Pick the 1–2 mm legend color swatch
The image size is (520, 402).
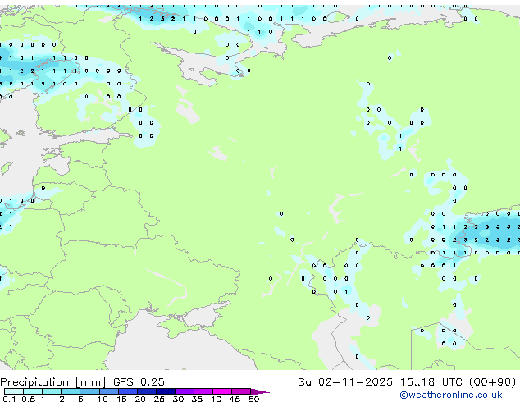[52, 391]
